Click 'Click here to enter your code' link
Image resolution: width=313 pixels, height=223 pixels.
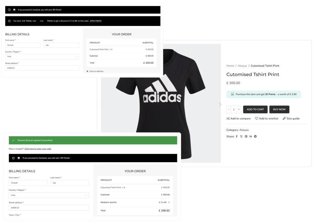38,149
